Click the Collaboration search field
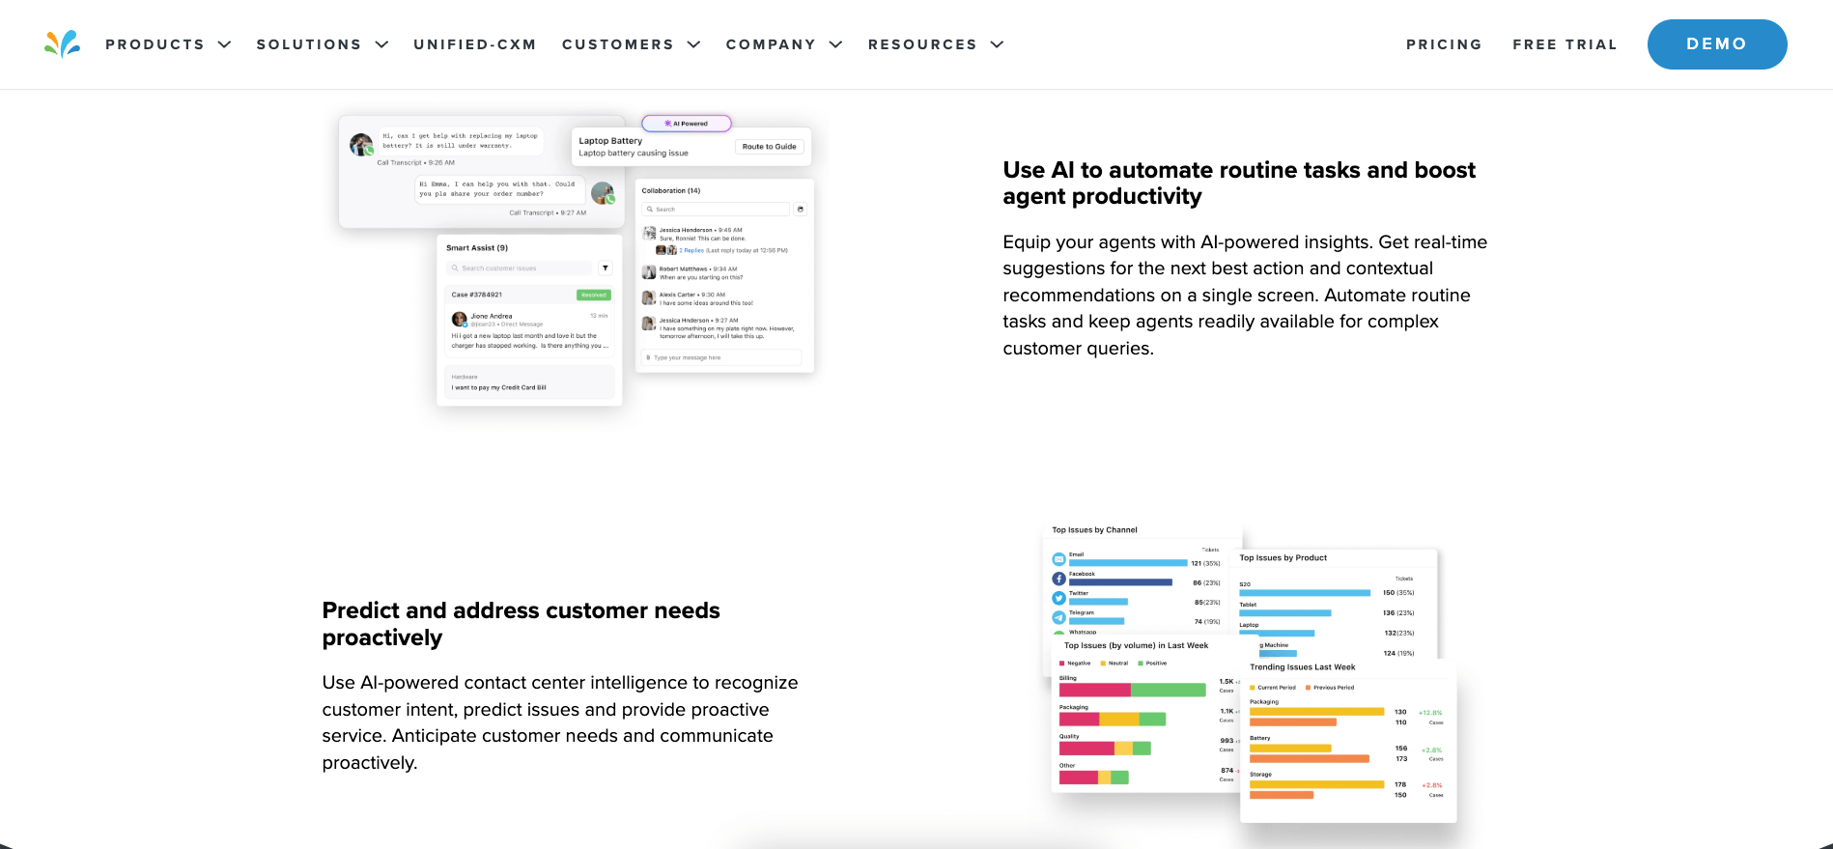Image resolution: width=1833 pixels, height=849 pixels. 716,210
